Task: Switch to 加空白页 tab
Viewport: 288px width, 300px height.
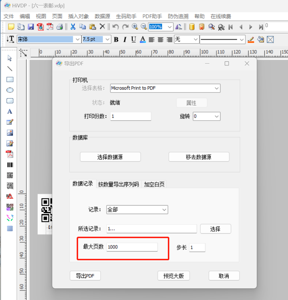Action: pos(154,184)
